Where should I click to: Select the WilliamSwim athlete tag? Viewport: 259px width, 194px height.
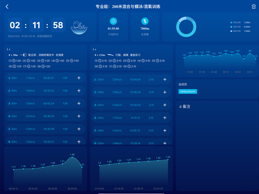pos(188,92)
